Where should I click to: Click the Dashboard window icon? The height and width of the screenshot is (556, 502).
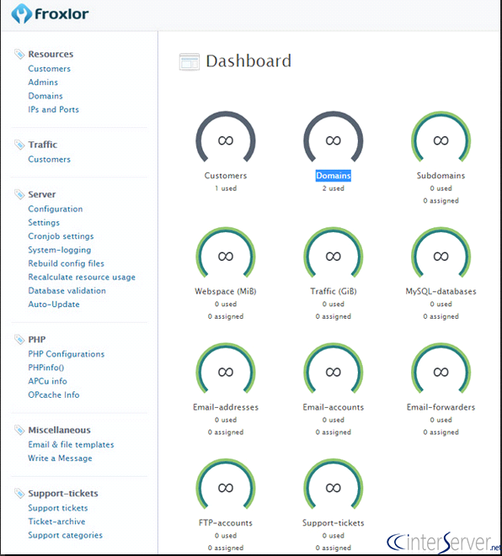190,61
